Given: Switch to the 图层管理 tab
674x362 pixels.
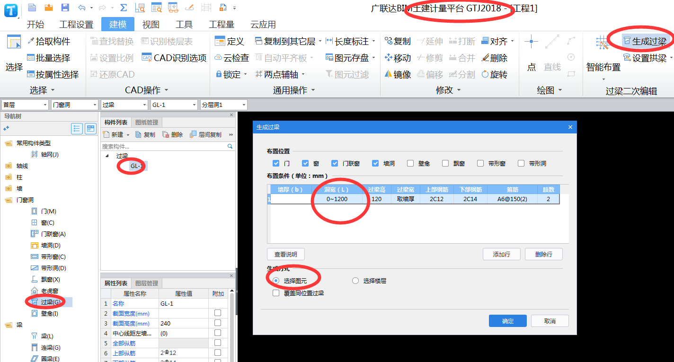Looking at the screenshot, I should (x=147, y=283).
